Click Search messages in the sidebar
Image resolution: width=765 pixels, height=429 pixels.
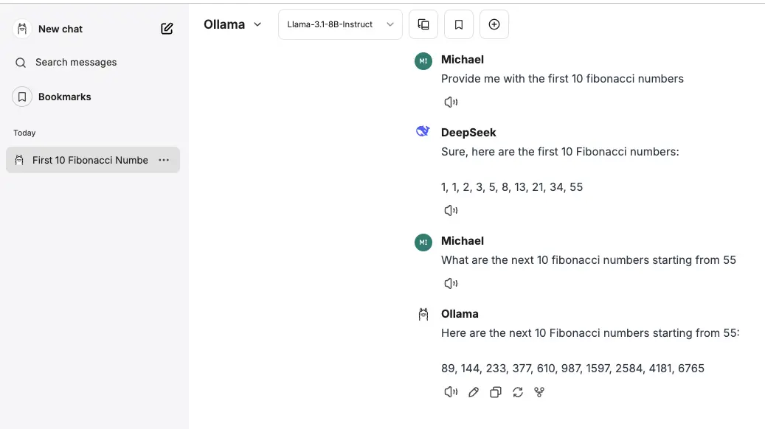75,62
